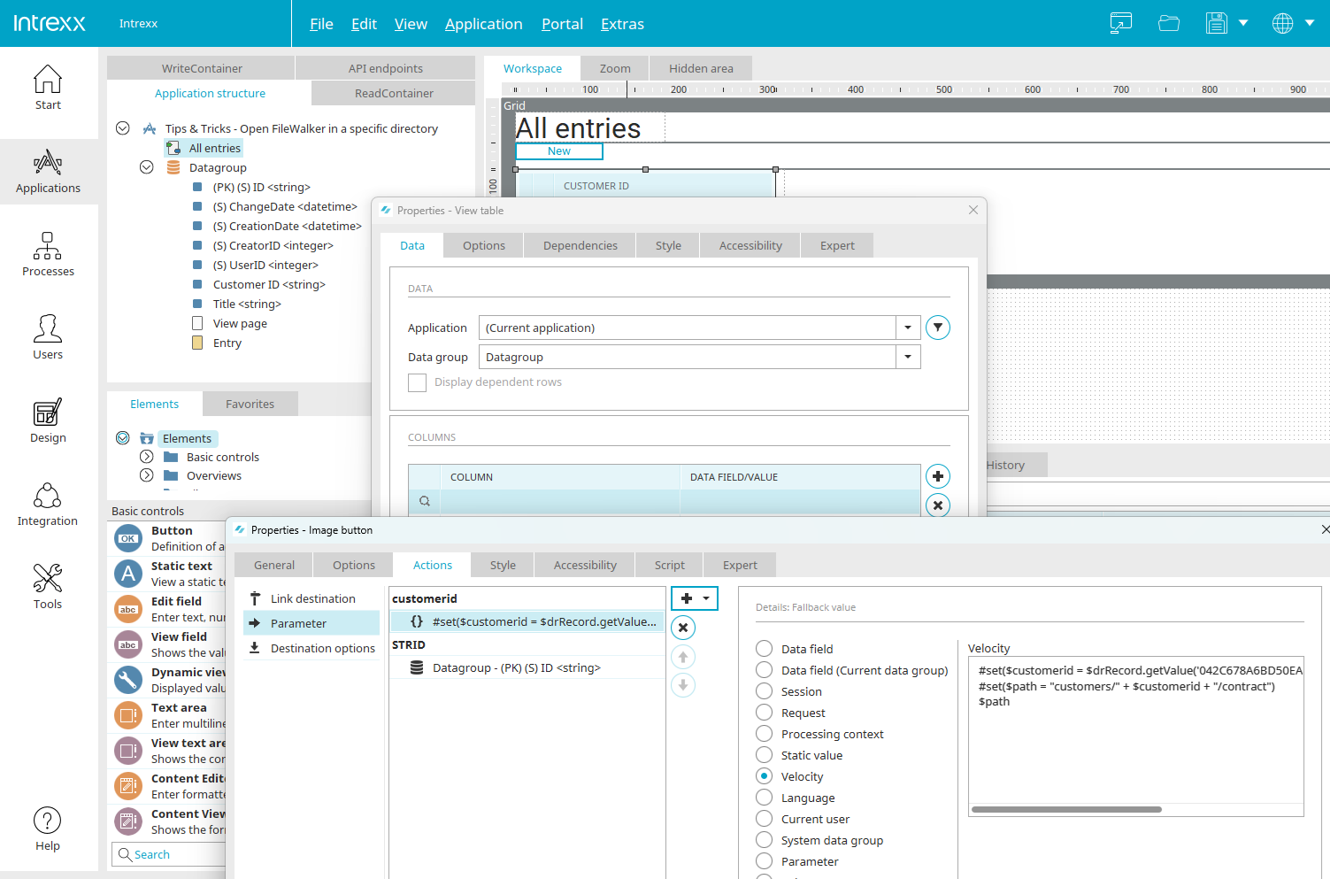
Task: Switch to the API endpoints tab
Action: [x=386, y=68]
